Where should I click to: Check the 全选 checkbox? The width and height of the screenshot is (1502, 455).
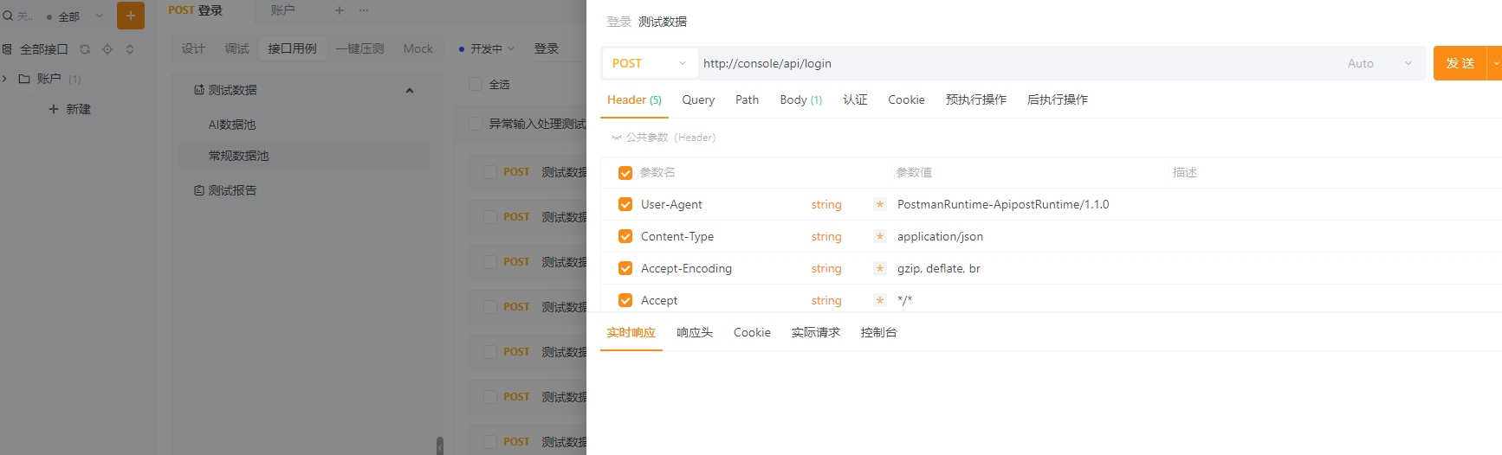(476, 84)
